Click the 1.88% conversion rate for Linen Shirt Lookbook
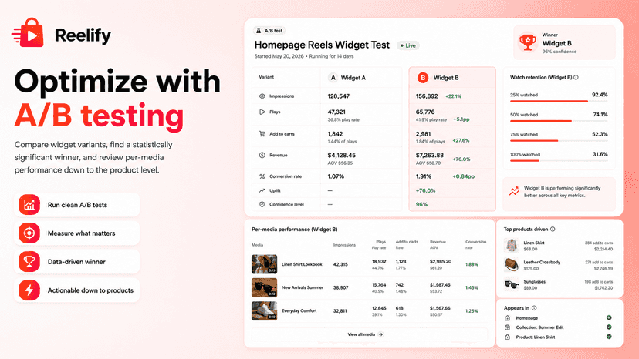639x359 pixels. (x=472, y=264)
